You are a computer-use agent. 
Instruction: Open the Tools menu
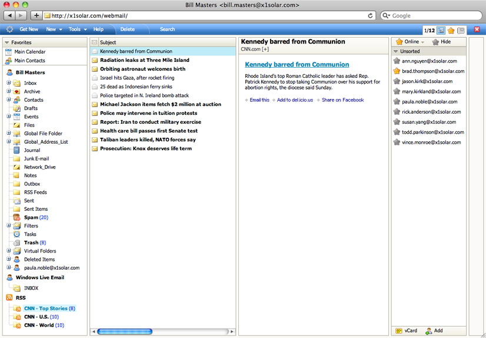pos(77,29)
